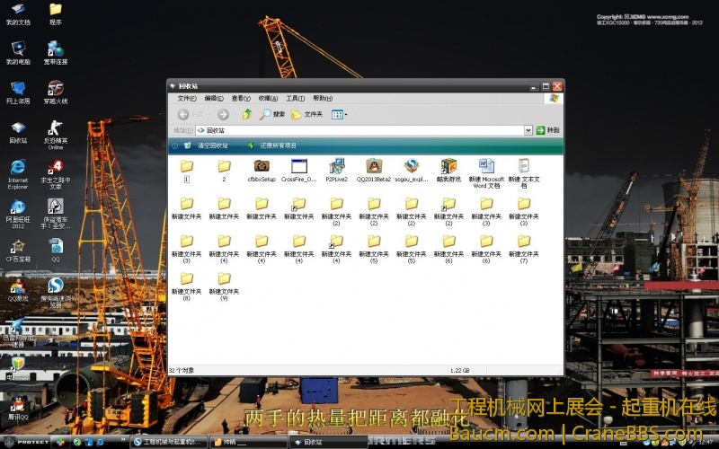This screenshot has height=449, width=719.
Task: Click the Search (搜索) toolbar button
Action: [272, 114]
